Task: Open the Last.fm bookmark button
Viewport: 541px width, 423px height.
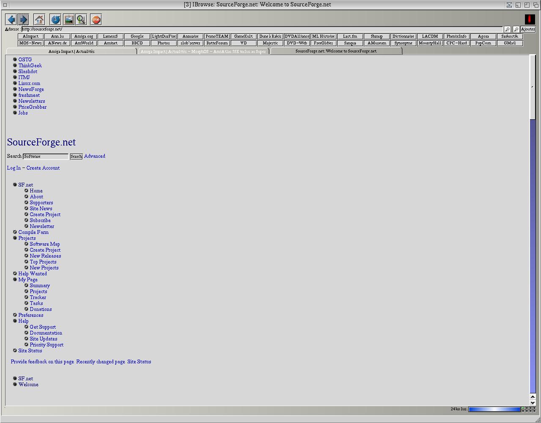Action: pyautogui.click(x=350, y=36)
